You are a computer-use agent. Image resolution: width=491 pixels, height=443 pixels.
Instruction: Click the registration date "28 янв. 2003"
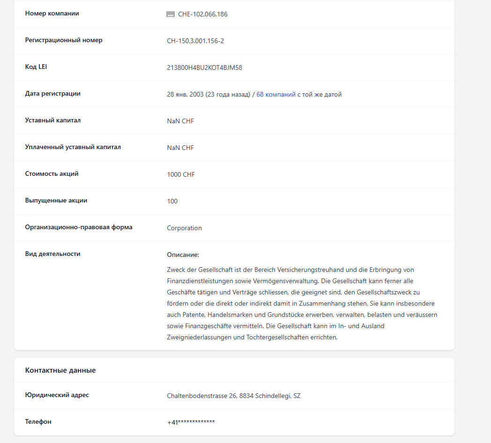coord(186,94)
